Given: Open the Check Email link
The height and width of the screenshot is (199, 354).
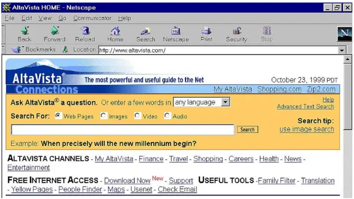Looking at the screenshot, I should point(178,189).
